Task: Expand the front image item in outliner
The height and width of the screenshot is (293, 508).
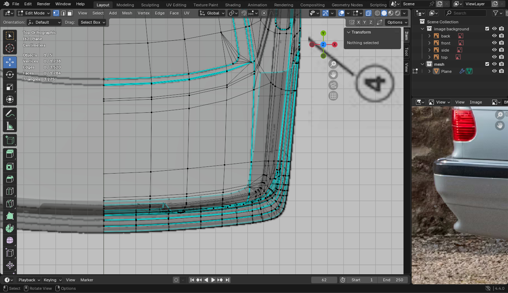Action: point(430,43)
